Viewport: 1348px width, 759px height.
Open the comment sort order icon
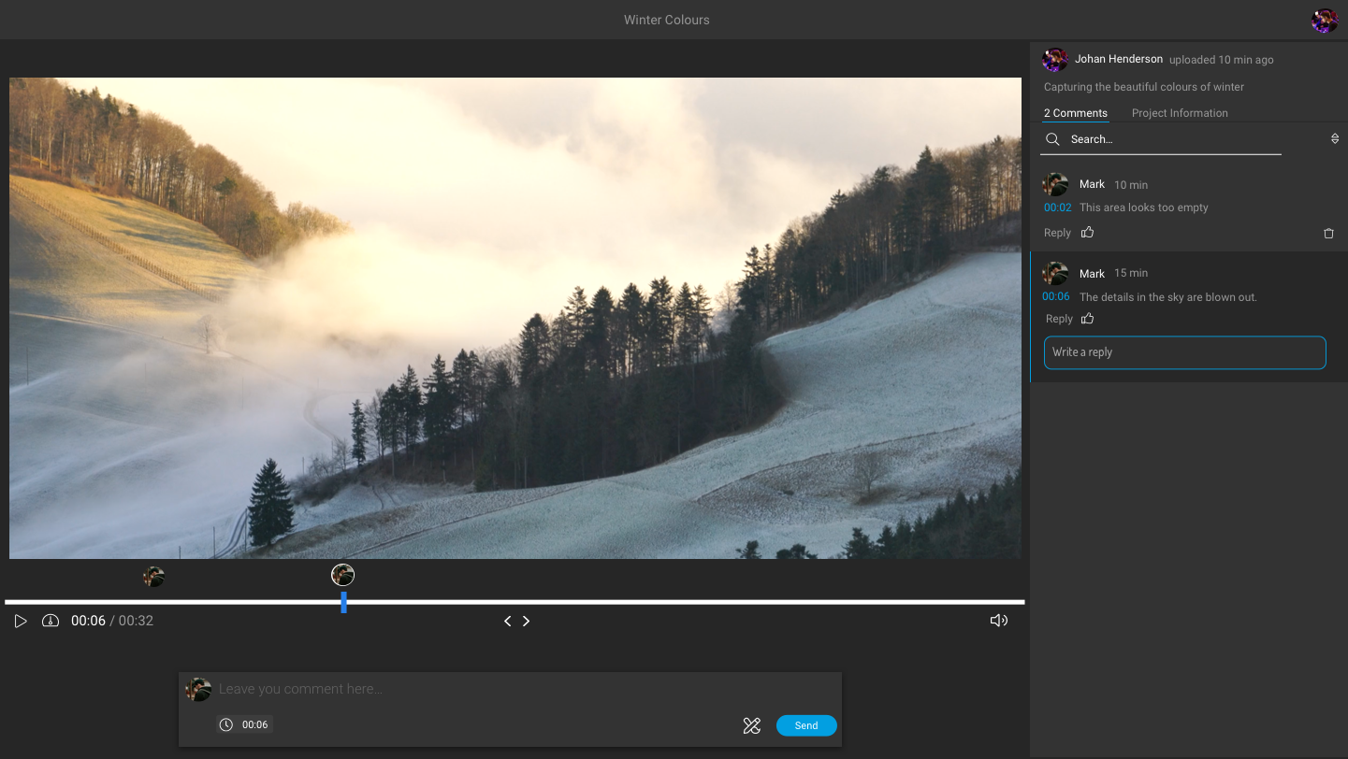click(x=1335, y=138)
